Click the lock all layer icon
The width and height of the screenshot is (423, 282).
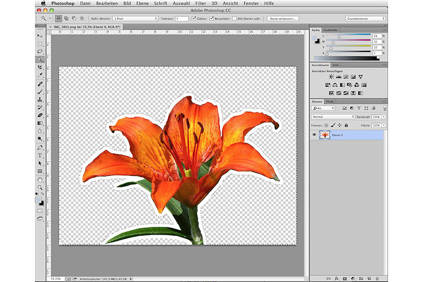click(x=346, y=125)
